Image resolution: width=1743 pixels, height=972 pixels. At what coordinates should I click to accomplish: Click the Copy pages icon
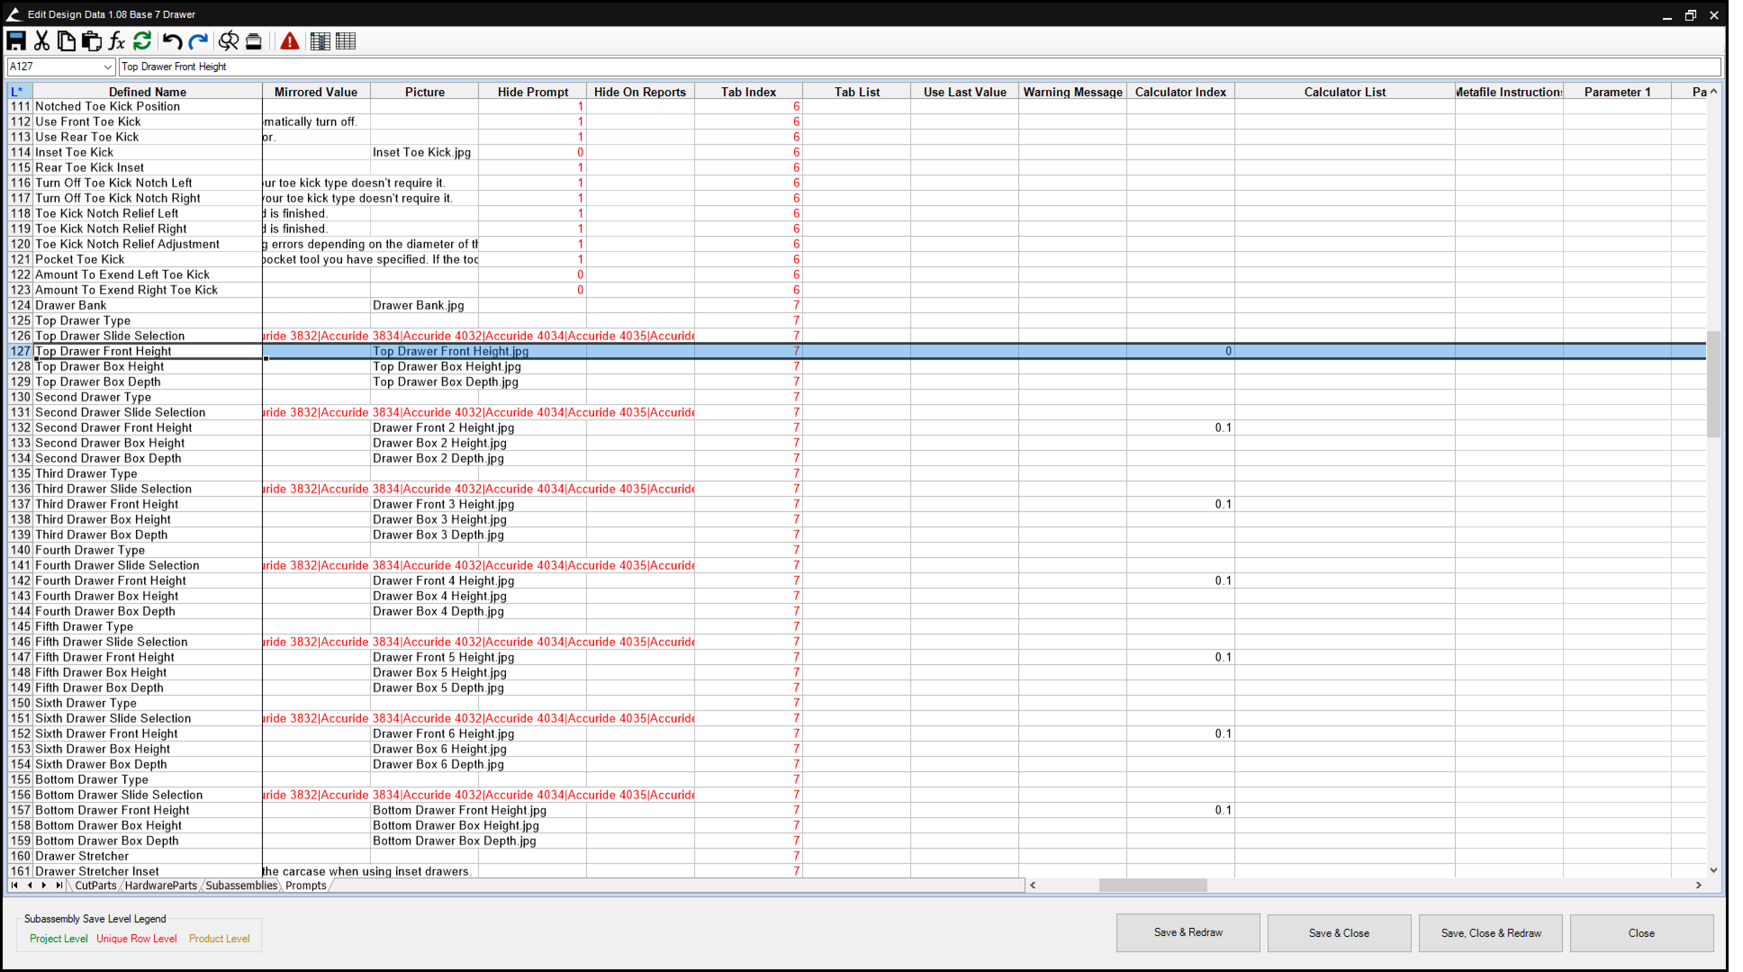[66, 41]
